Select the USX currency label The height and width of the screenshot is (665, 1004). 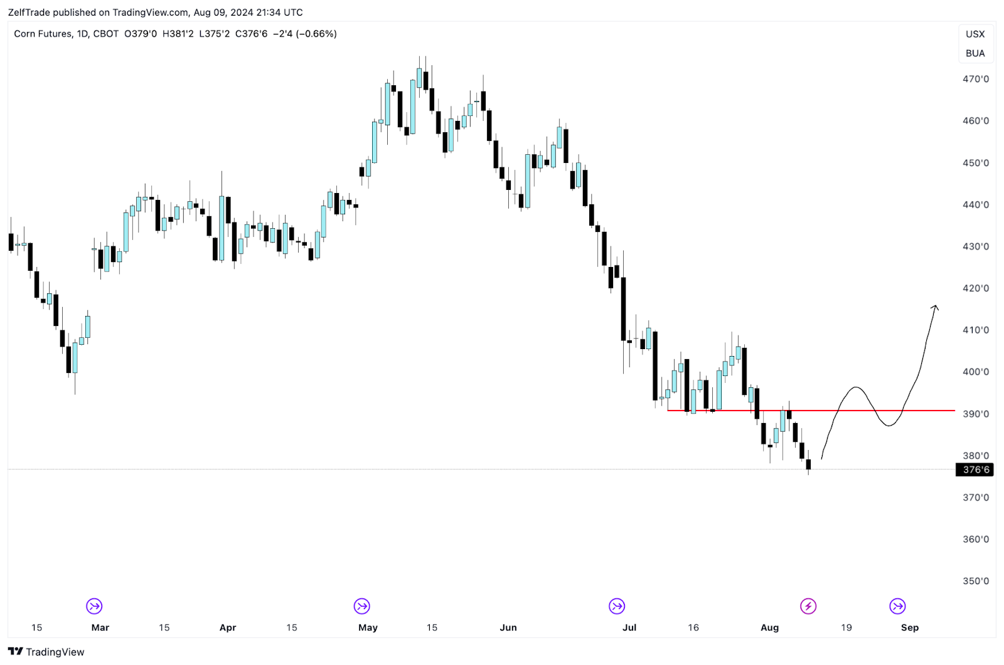(x=975, y=34)
